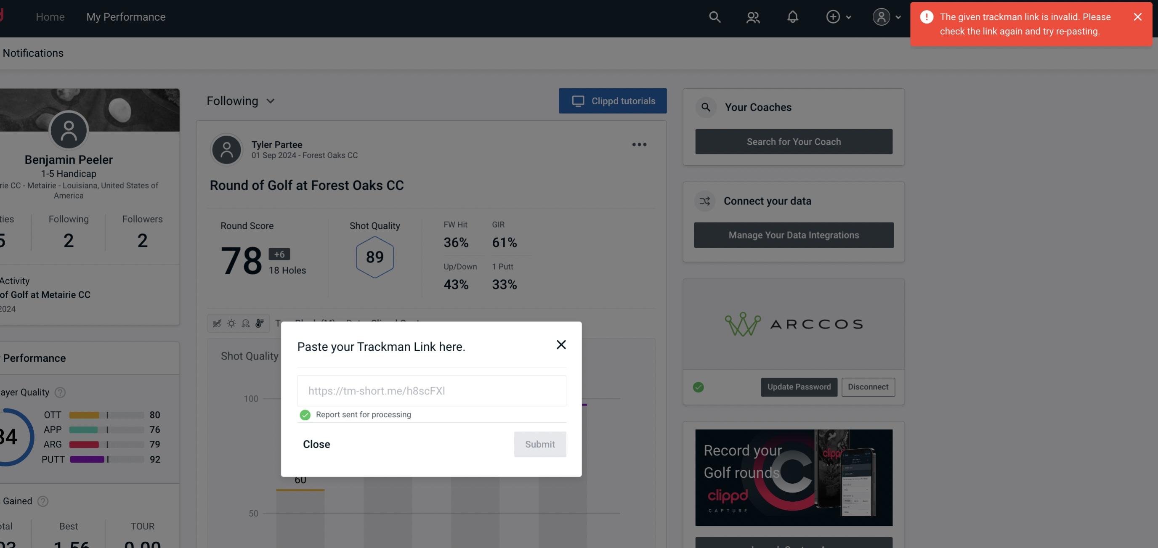Click the Connect your data sync icon
This screenshot has width=1158, height=548.
[704, 200]
